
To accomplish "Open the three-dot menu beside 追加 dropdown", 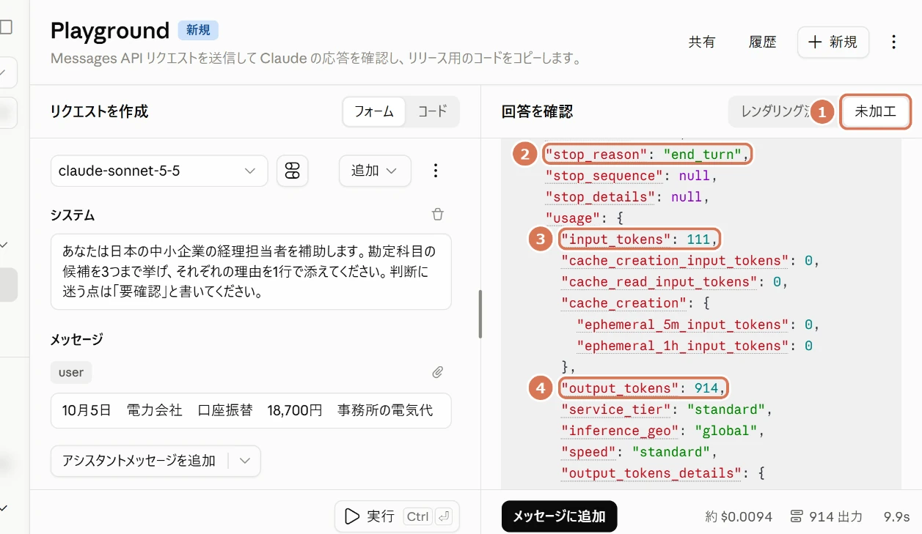I will coord(436,171).
